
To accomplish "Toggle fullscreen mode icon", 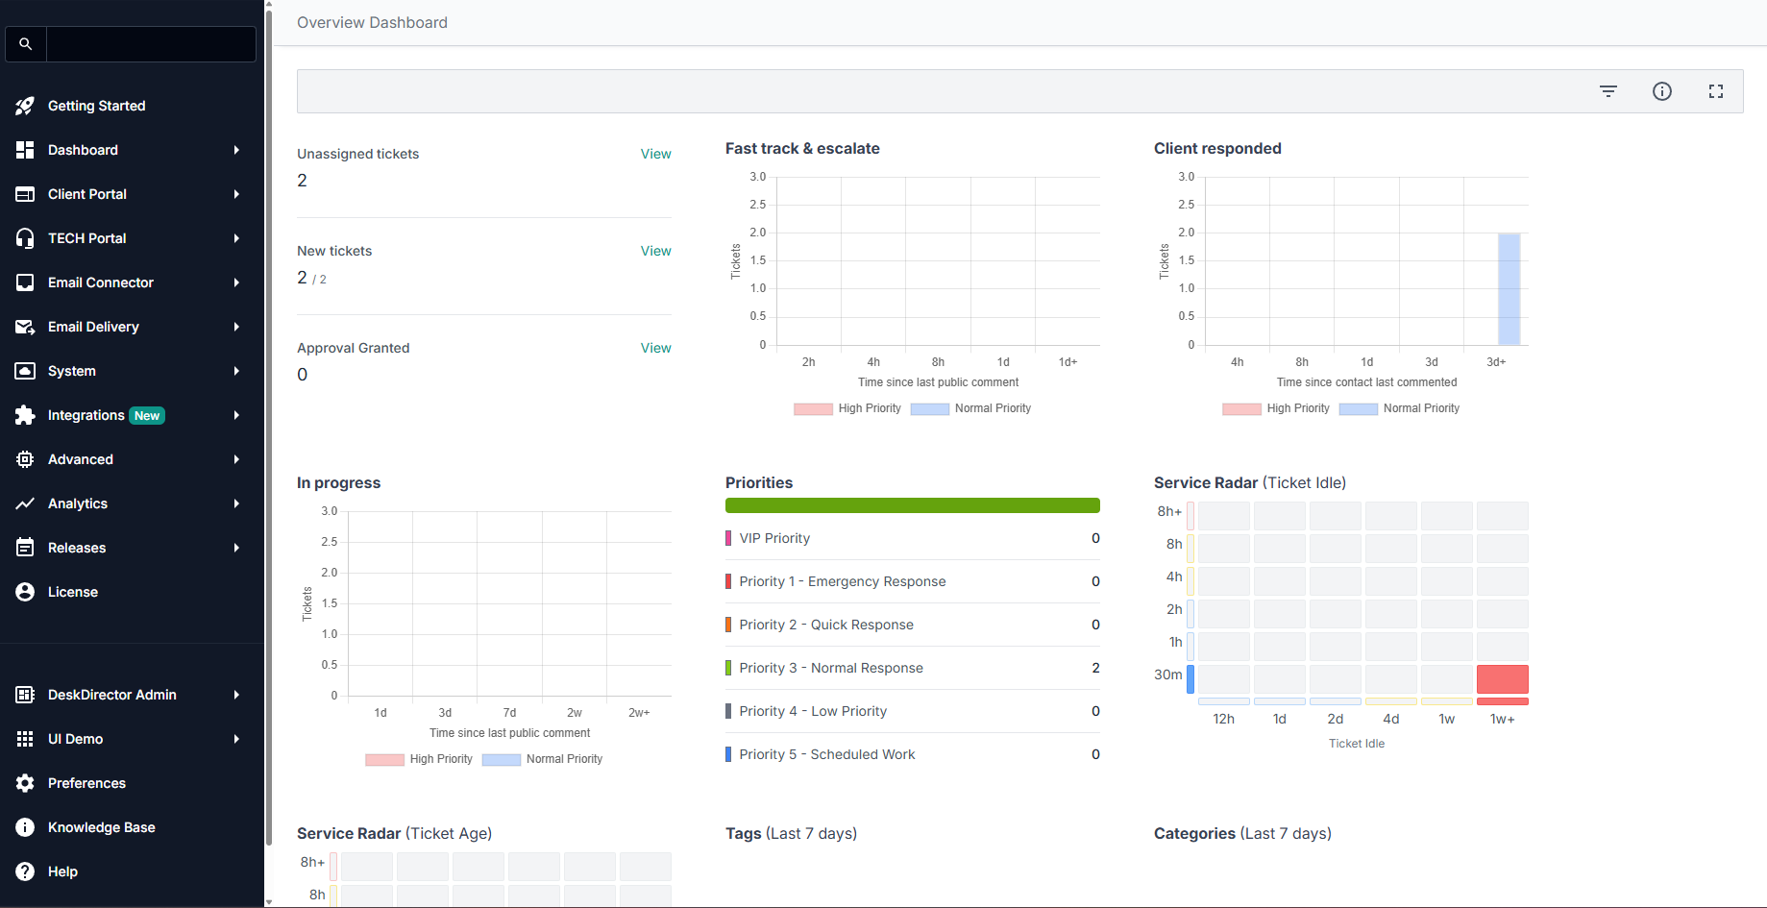I will click(1716, 91).
